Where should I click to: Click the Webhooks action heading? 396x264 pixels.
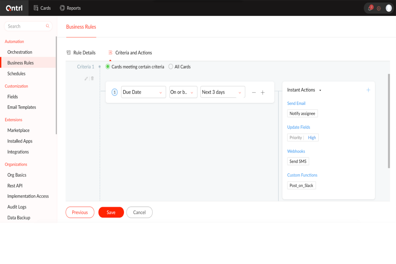(x=296, y=151)
